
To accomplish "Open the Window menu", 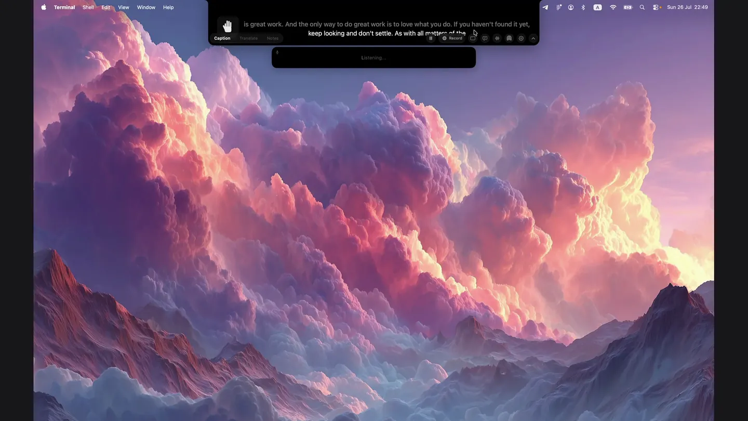I will point(146,7).
